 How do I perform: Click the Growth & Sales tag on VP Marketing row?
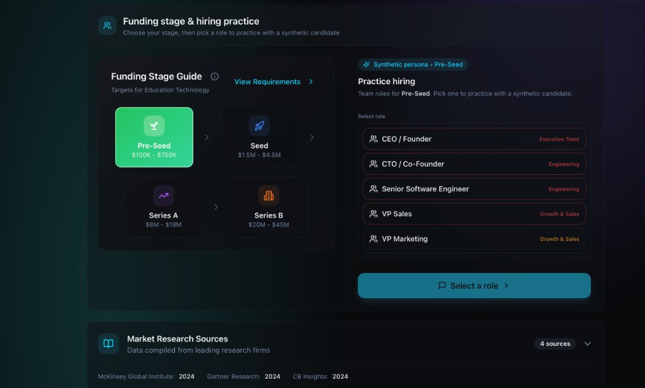click(559, 240)
